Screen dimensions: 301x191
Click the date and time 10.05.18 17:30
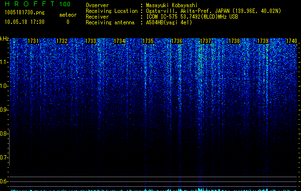24,22
